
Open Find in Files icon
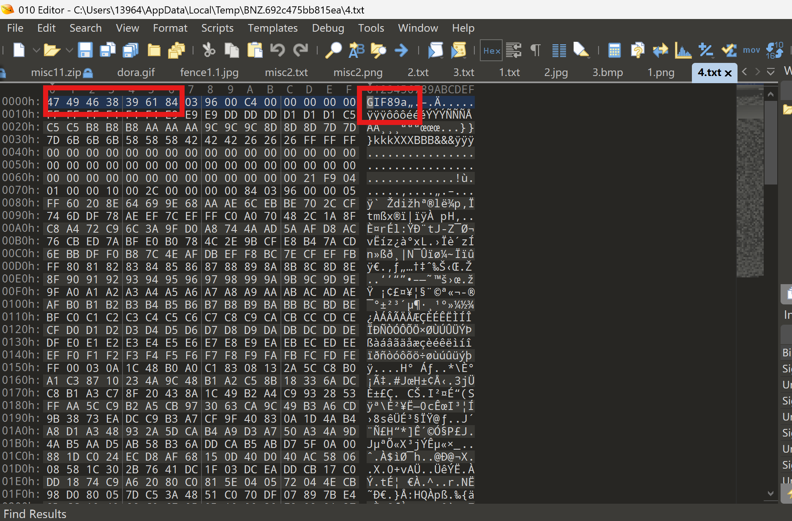(378, 50)
